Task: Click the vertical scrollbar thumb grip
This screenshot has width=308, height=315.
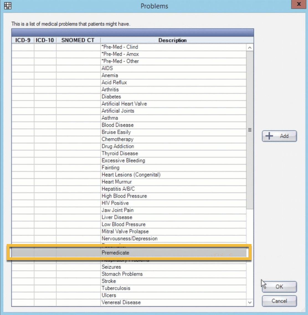Action: 250,130
